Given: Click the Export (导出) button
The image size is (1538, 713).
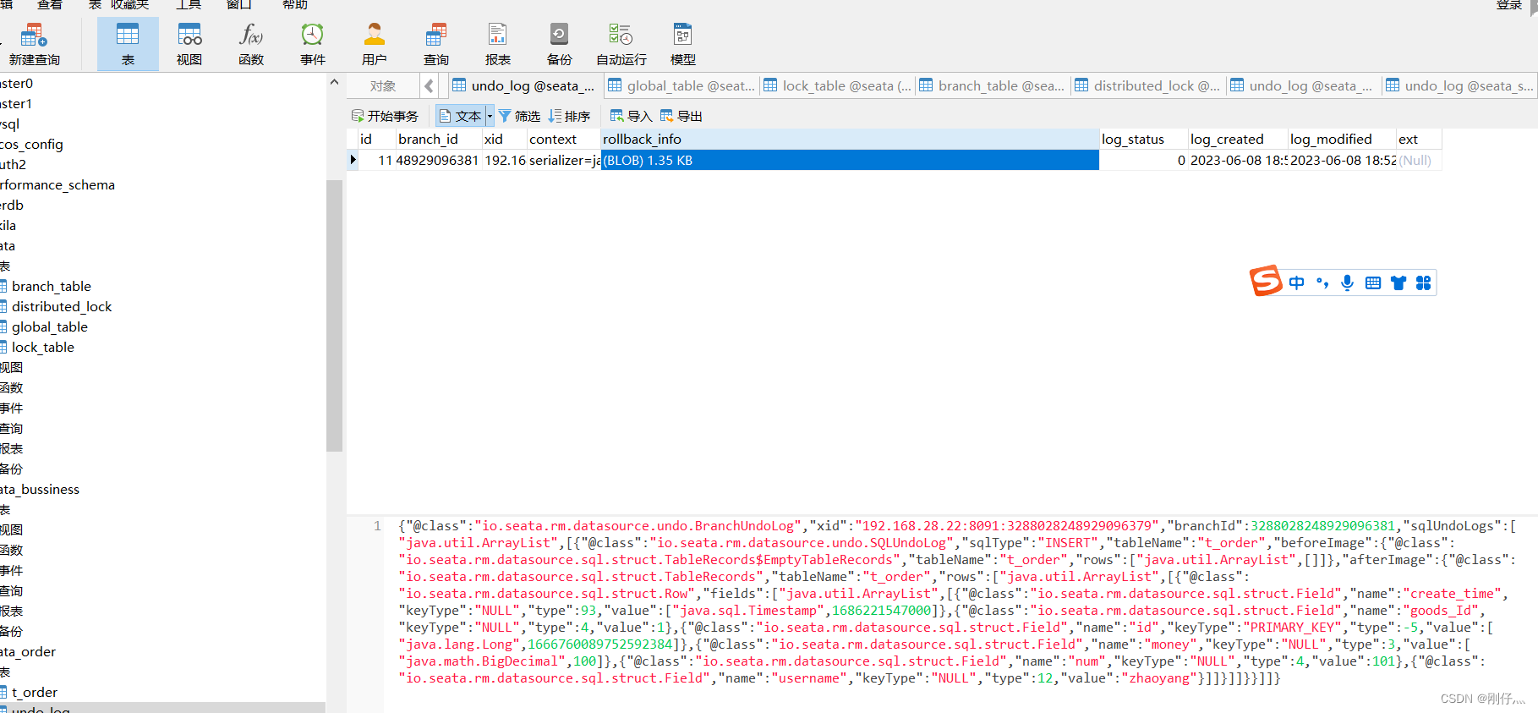Looking at the screenshot, I should [x=681, y=116].
